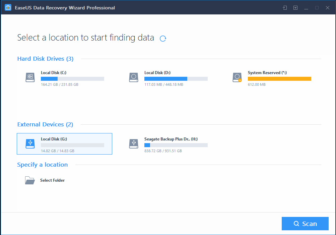The width and height of the screenshot is (336, 235).
Task: Click the 838.72 GB / 931.51 GB text
Action: [163, 151]
